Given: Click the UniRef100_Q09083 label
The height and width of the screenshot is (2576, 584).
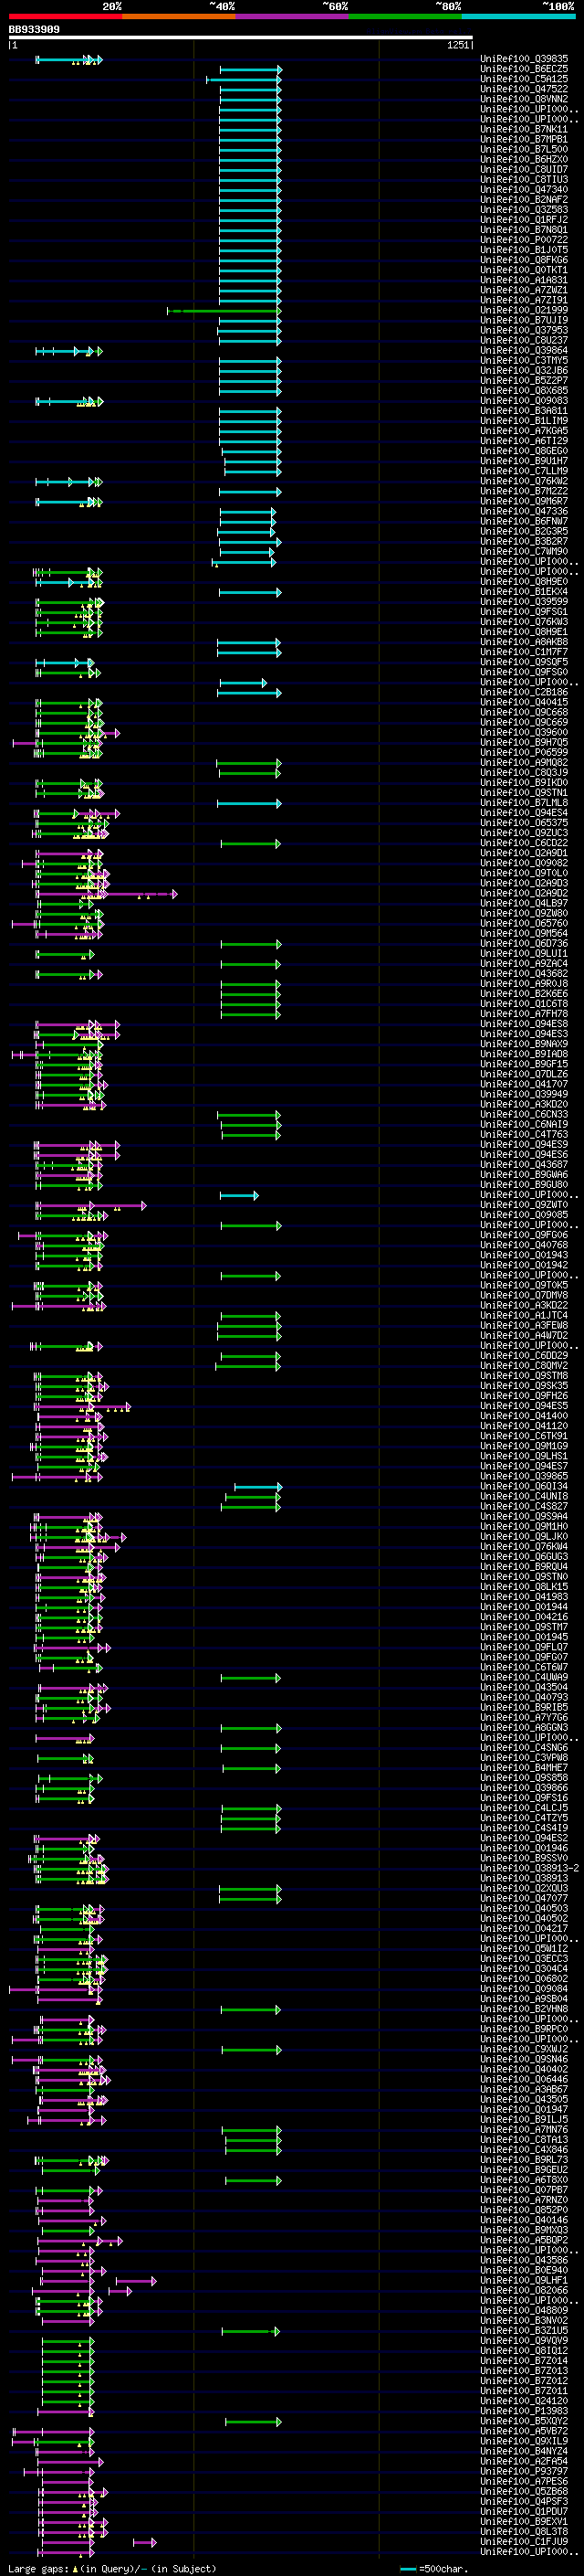Looking at the screenshot, I should coord(524,401).
